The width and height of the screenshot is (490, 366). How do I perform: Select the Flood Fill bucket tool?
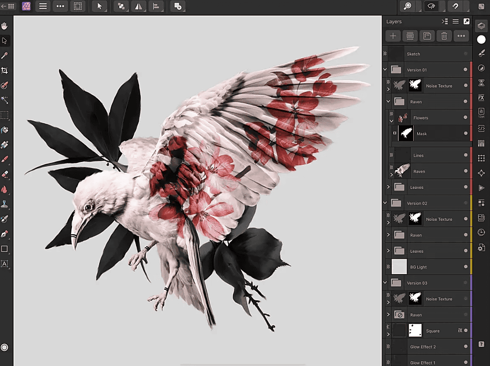[x=4, y=130]
